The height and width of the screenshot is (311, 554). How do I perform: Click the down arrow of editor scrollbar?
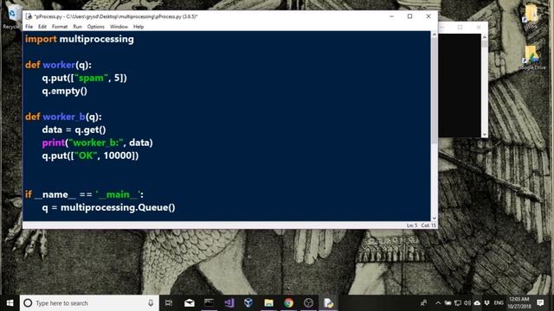coord(435,218)
